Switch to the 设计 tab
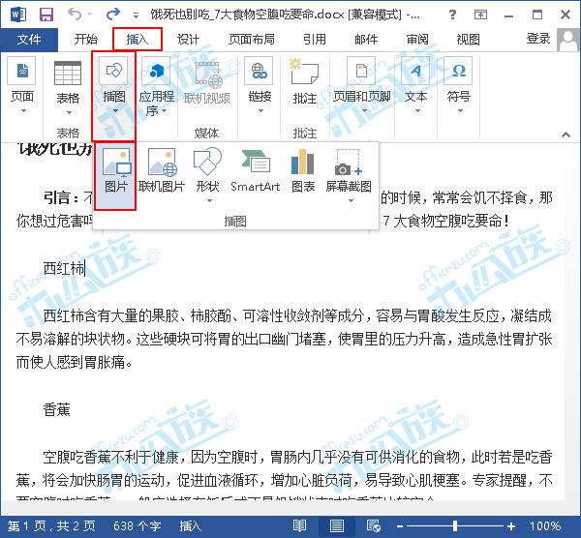The width and height of the screenshot is (581, 538). (x=188, y=39)
